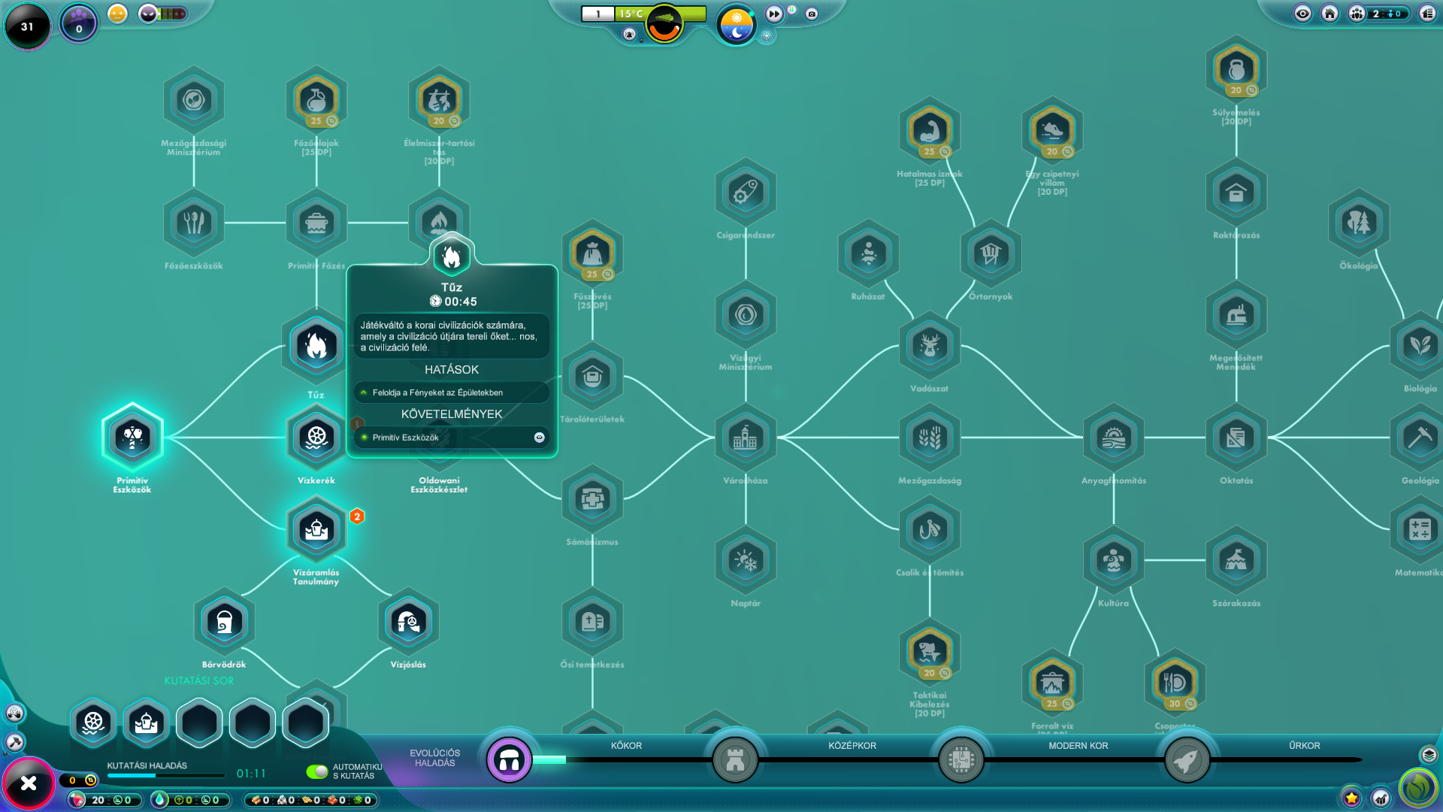1443x812 pixels.
Task: Open the Bőrvödrök research node
Action: [x=224, y=622]
